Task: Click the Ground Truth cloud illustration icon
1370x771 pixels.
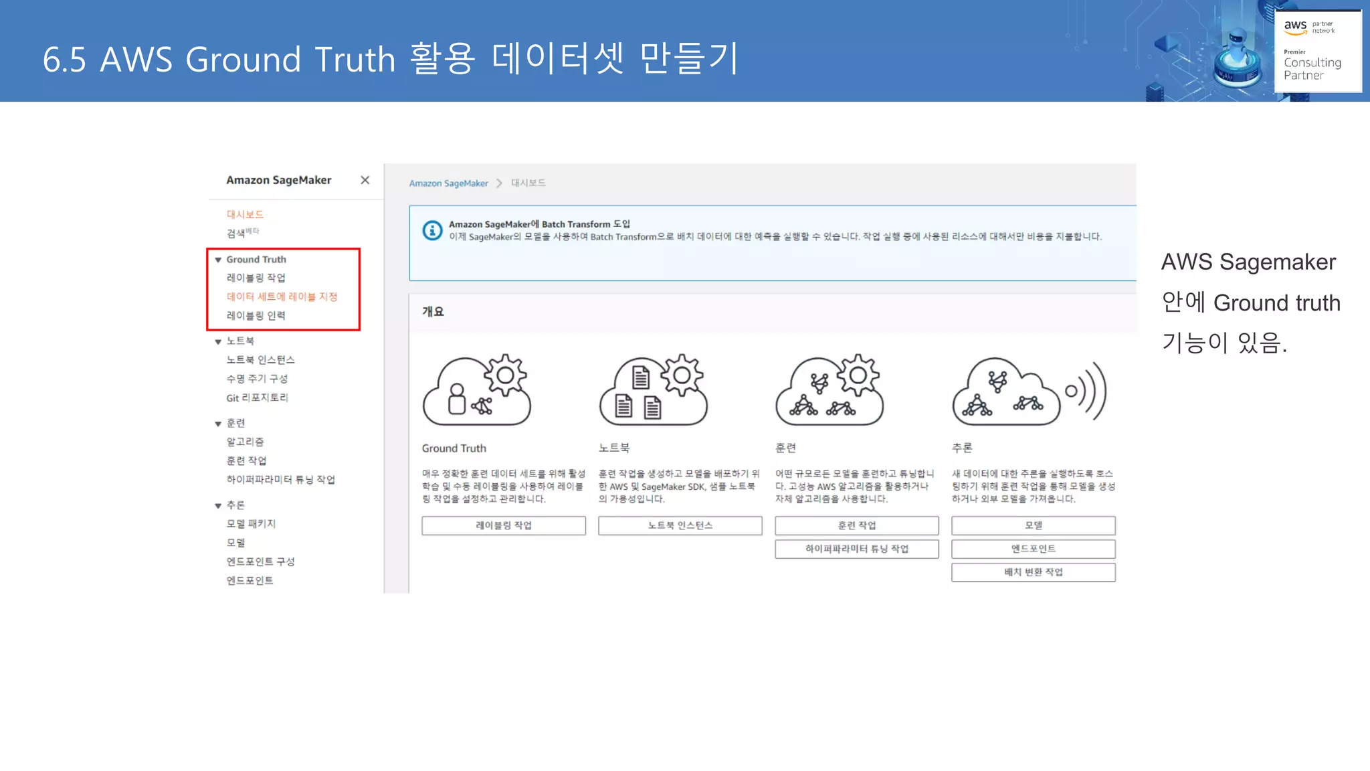Action: (x=477, y=390)
